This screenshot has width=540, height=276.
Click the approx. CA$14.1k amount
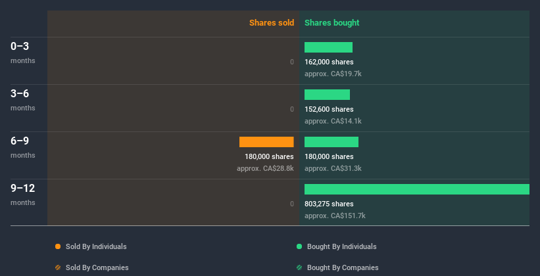[x=333, y=121]
